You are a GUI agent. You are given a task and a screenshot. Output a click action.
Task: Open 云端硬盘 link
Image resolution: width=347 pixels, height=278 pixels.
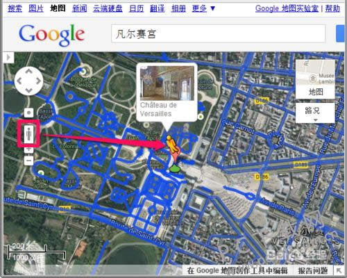pyautogui.click(x=108, y=8)
